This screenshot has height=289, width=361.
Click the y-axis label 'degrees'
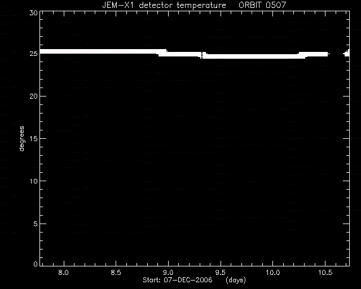click(x=22, y=139)
